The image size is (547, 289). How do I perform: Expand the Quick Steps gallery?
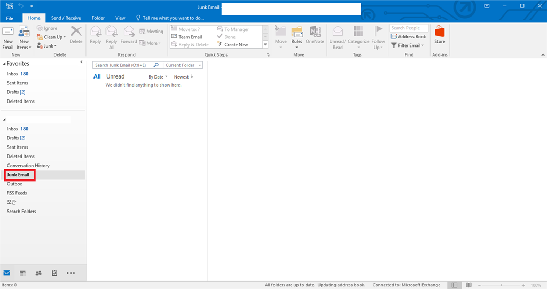[265, 45]
